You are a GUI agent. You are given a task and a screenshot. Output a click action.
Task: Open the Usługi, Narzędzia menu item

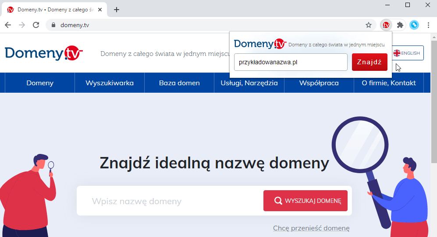point(249,83)
